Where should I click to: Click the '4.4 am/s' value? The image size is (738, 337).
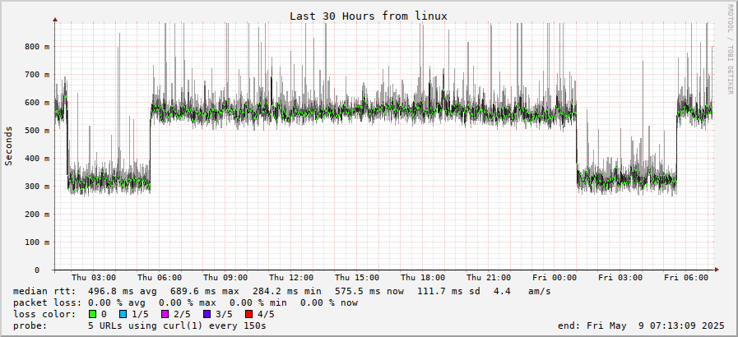[522, 291]
